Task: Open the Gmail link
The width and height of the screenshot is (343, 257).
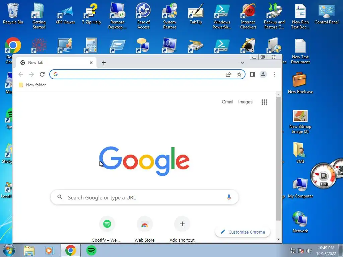Action: pyautogui.click(x=227, y=102)
